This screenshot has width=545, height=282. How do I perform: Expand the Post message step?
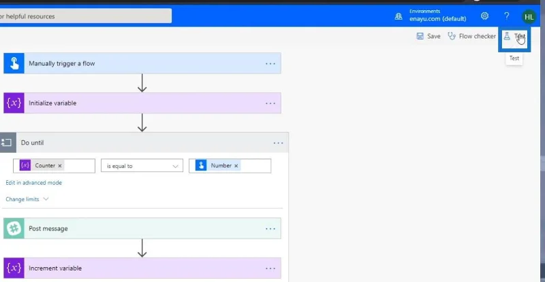tap(142, 228)
